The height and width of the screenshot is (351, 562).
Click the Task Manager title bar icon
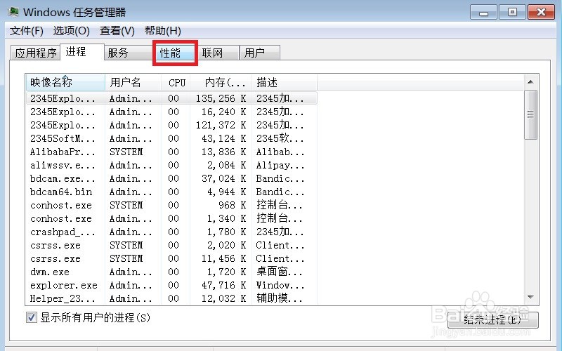(13, 12)
